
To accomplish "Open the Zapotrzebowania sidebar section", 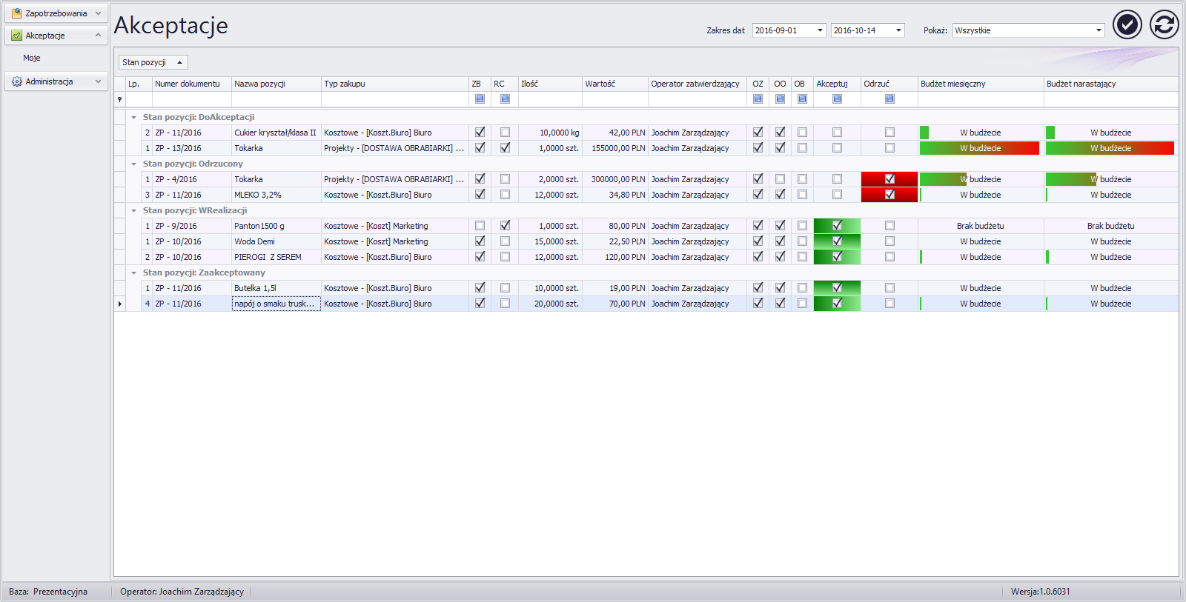I will 56,13.
